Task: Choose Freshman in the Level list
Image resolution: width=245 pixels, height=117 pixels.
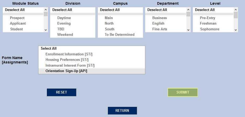Action: (208, 24)
